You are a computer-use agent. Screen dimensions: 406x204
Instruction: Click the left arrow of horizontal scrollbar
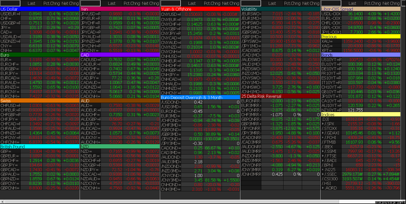(2, 202)
